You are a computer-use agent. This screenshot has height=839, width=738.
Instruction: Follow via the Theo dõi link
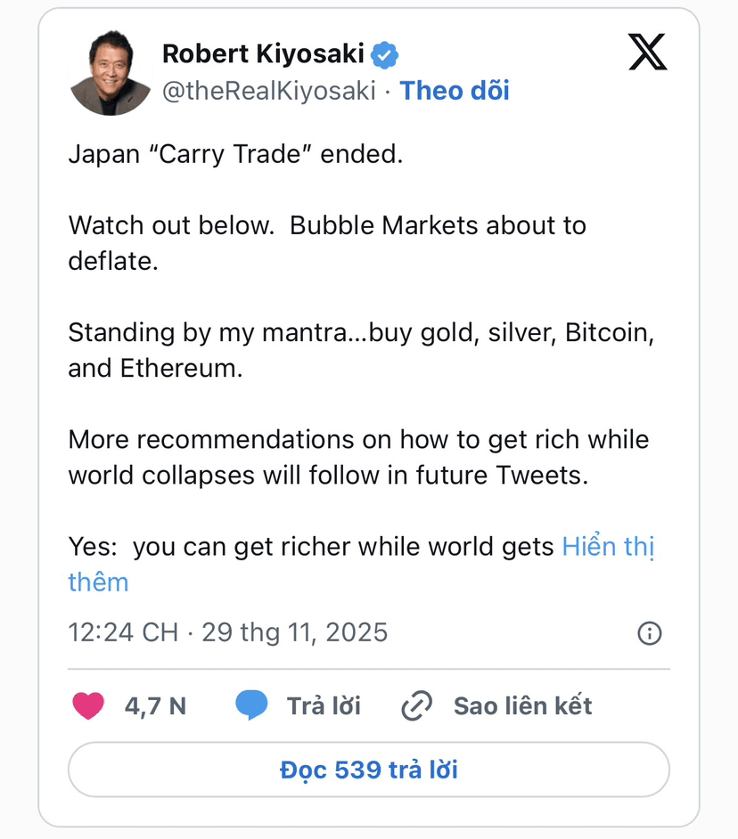click(x=455, y=91)
